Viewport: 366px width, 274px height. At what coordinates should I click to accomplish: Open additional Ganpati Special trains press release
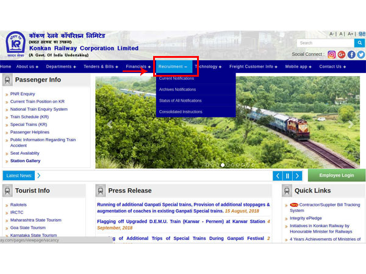pos(183,208)
